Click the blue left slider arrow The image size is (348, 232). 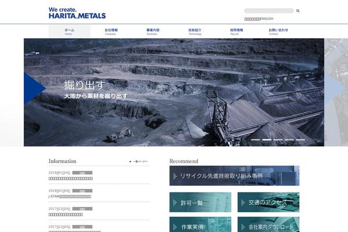point(34,88)
